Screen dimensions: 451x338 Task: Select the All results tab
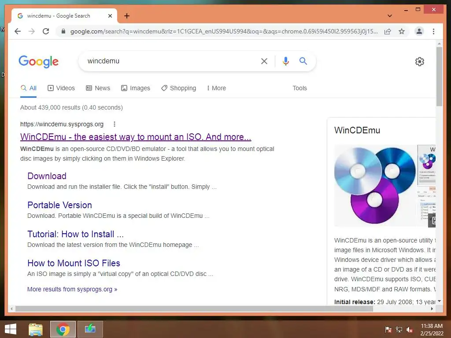click(x=29, y=88)
